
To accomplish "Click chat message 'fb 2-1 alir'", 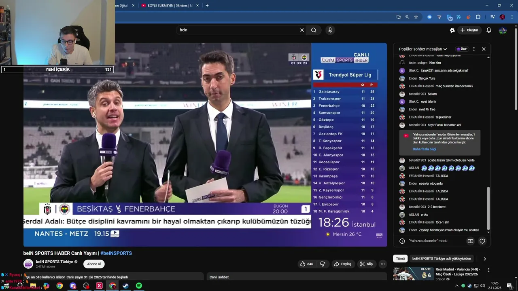I will pyautogui.click(x=442, y=222).
